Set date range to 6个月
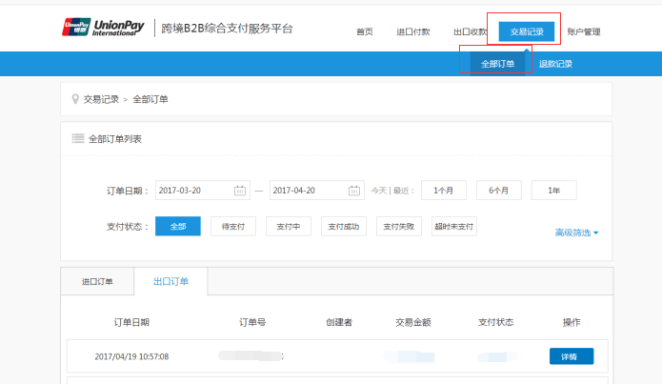The image size is (662, 384). [x=498, y=191]
